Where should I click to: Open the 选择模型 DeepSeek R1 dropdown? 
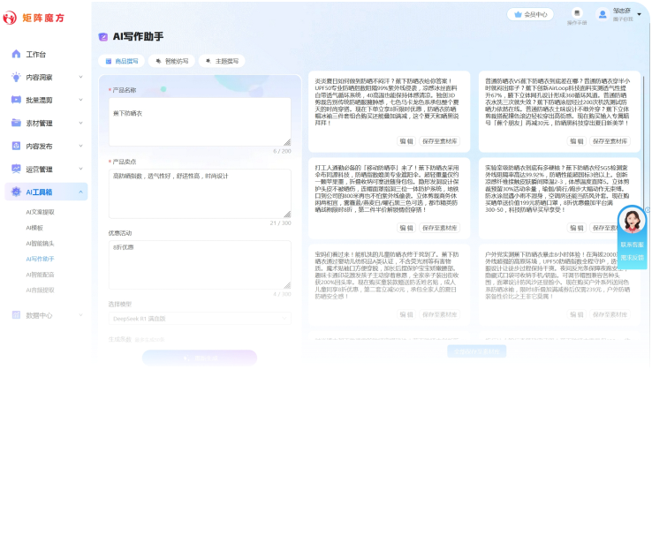pyautogui.click(x=199, y=318)
